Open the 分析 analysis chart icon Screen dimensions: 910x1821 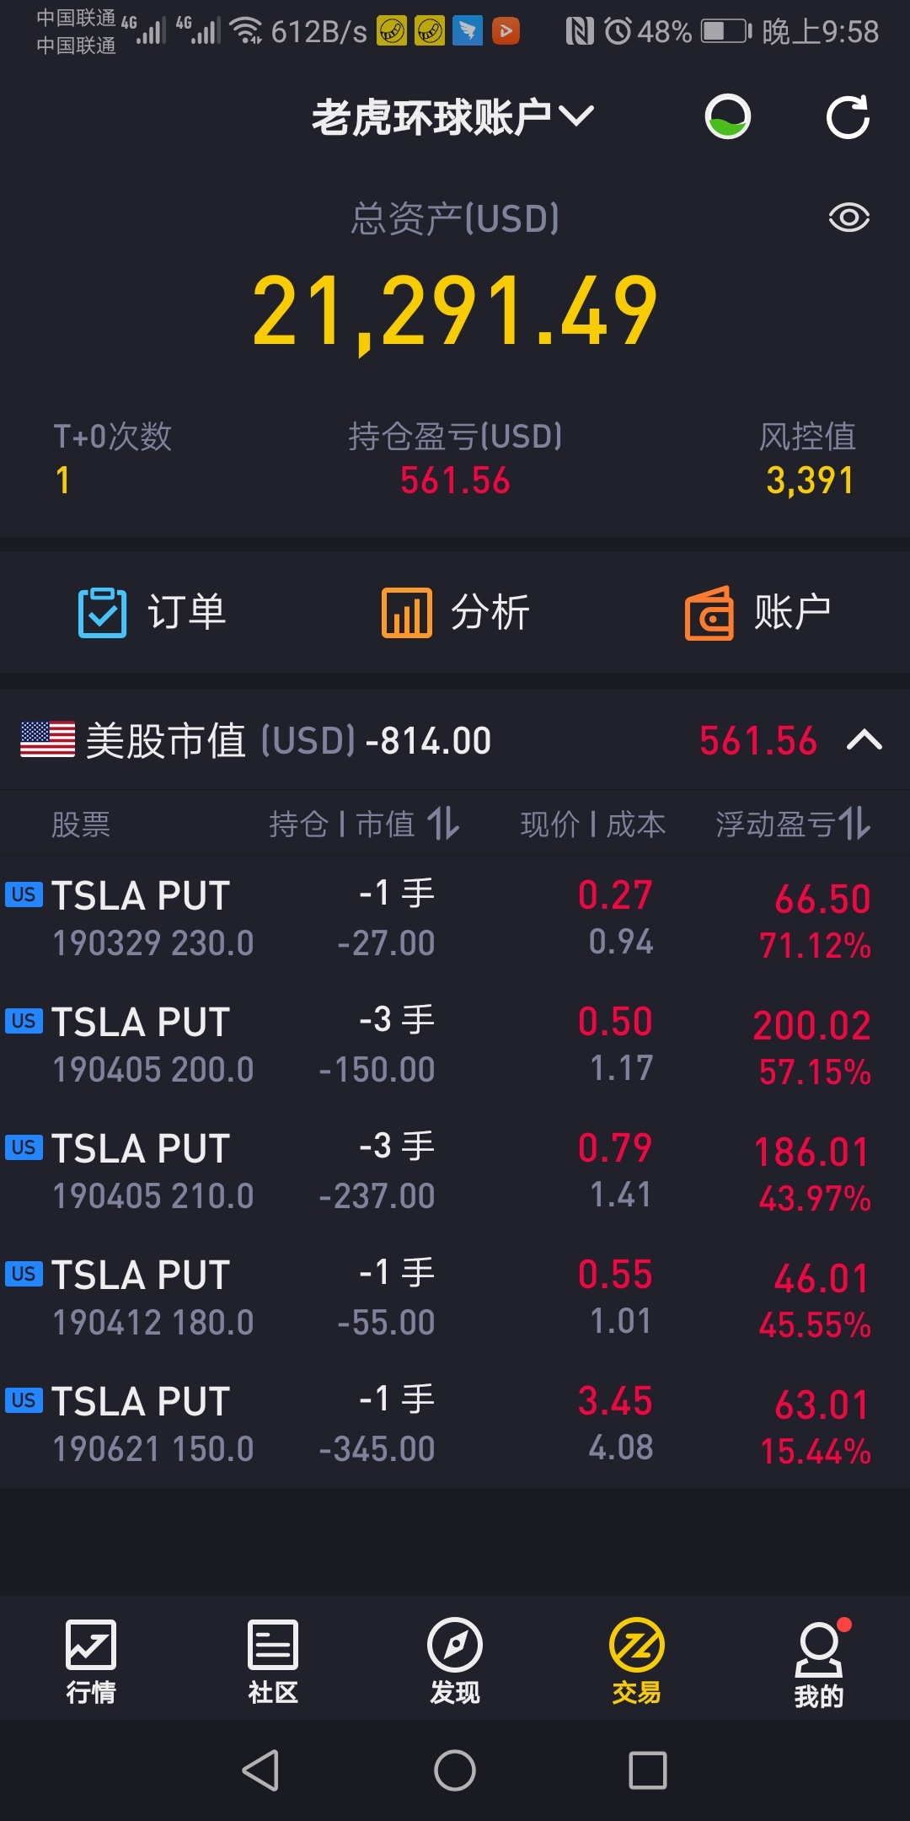(x=406, y=613)
